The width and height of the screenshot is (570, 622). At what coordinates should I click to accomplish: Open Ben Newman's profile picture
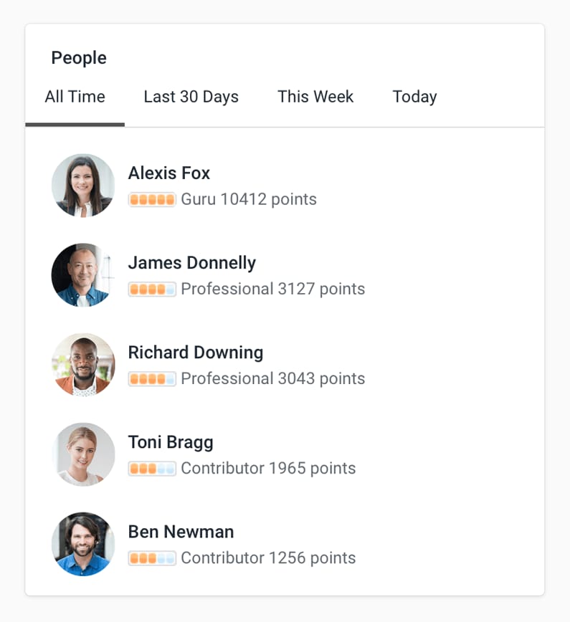point(83,543)
